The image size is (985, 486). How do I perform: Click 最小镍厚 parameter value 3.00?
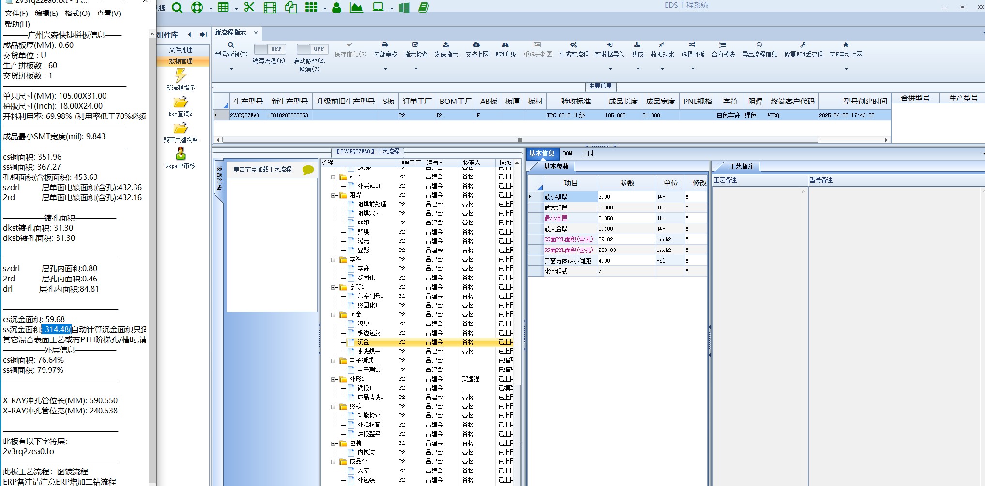click(626, 197)
